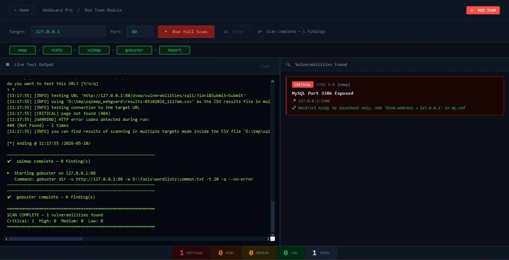Click the 'testing connection to the target URL' line

[73, 107]
